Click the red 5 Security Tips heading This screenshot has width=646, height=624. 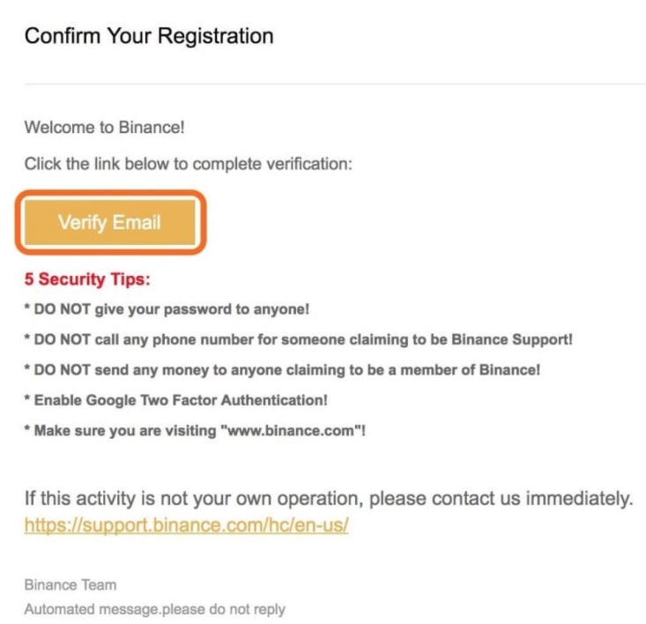coord(87,279)
